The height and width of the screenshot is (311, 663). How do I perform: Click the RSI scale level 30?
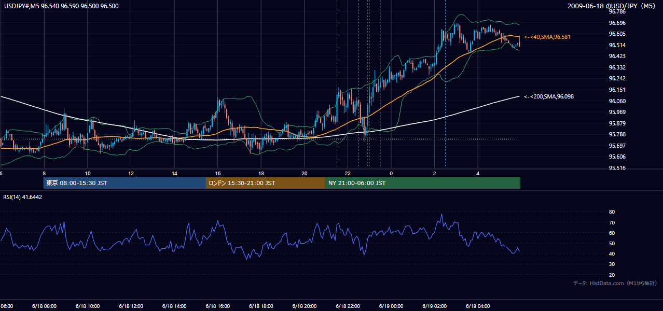click(x=612, y=264)
